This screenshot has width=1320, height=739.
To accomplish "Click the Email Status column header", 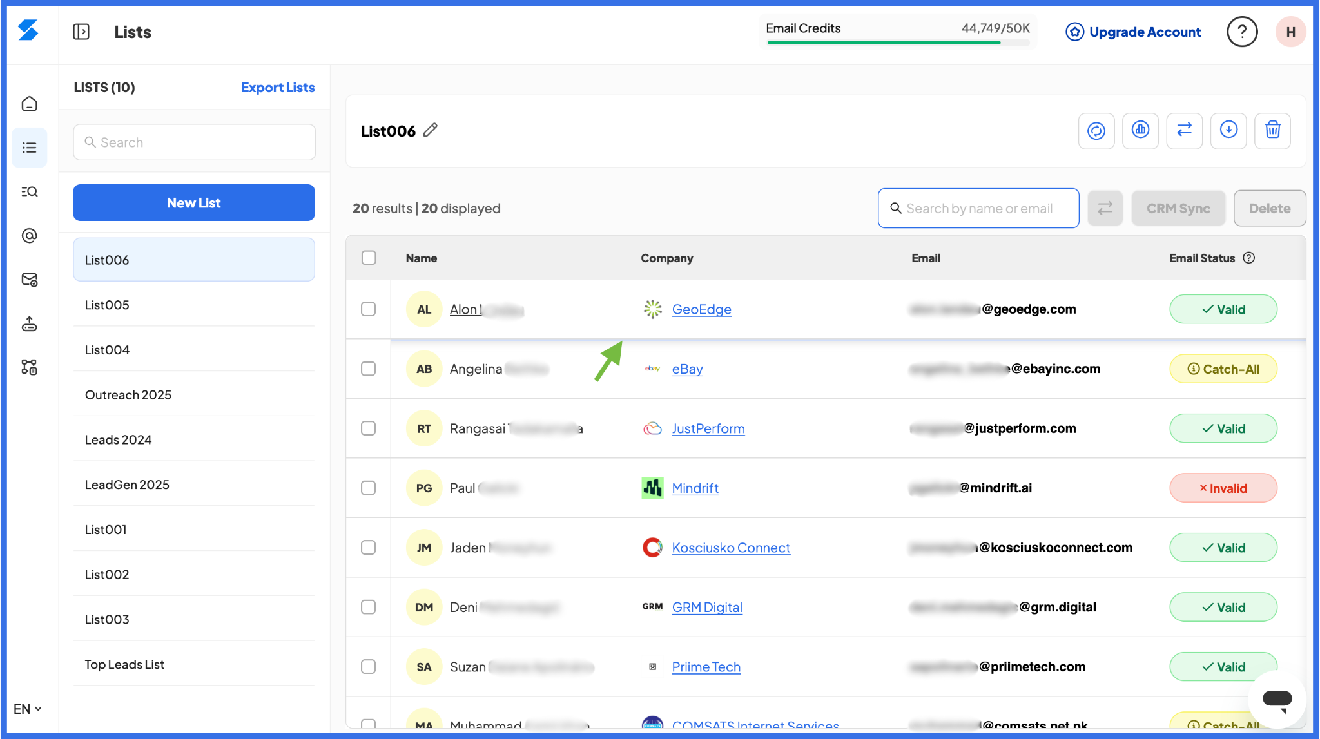I will coord(1202,258).
